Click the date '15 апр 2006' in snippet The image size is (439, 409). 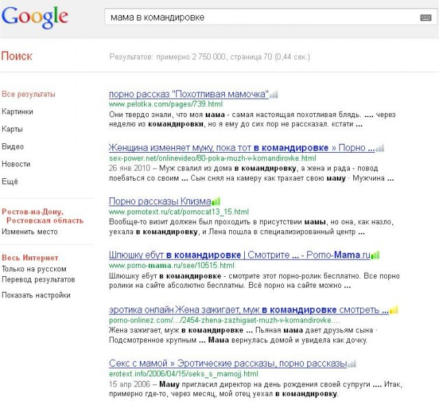130,384
